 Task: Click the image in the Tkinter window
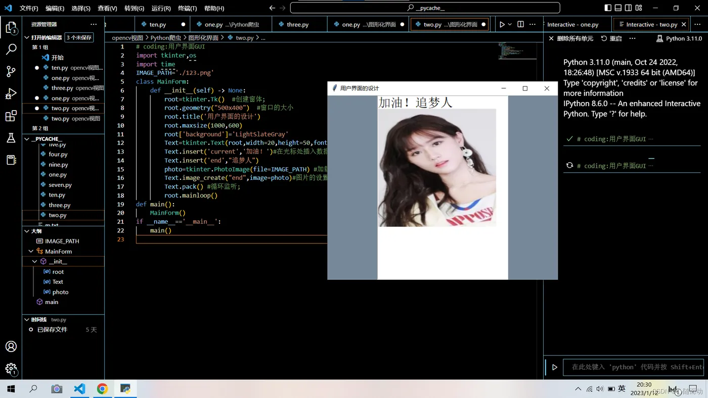(437, 168)
